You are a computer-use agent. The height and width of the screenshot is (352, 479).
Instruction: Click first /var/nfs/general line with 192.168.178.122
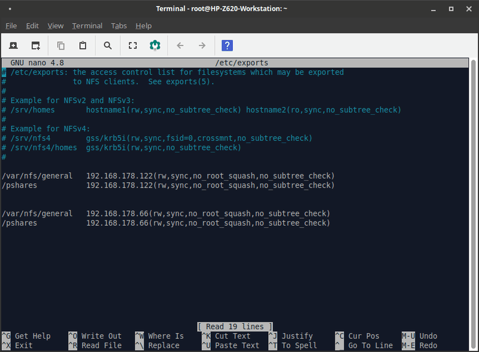[x=168, y=176]
